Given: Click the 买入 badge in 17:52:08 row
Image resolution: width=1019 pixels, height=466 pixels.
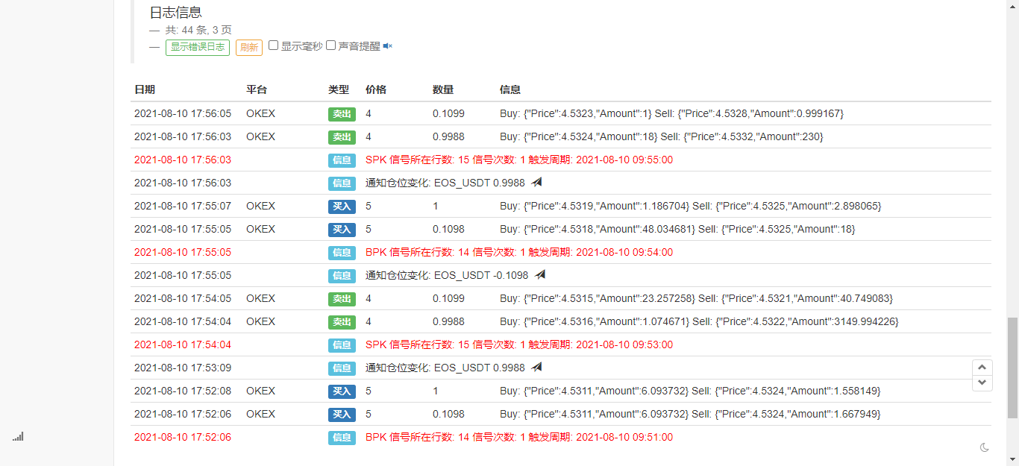Looking at the screenshot, I should click(342, 391).
